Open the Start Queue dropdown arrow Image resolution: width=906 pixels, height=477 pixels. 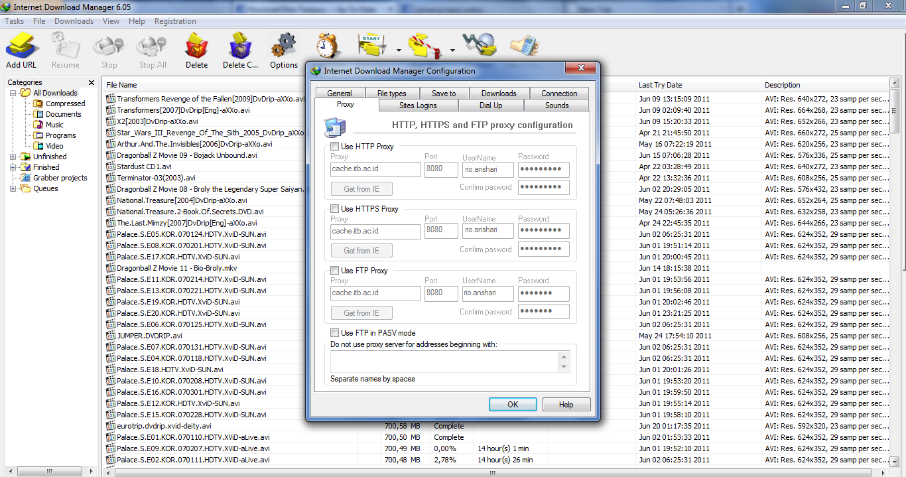tap(399, 50)
